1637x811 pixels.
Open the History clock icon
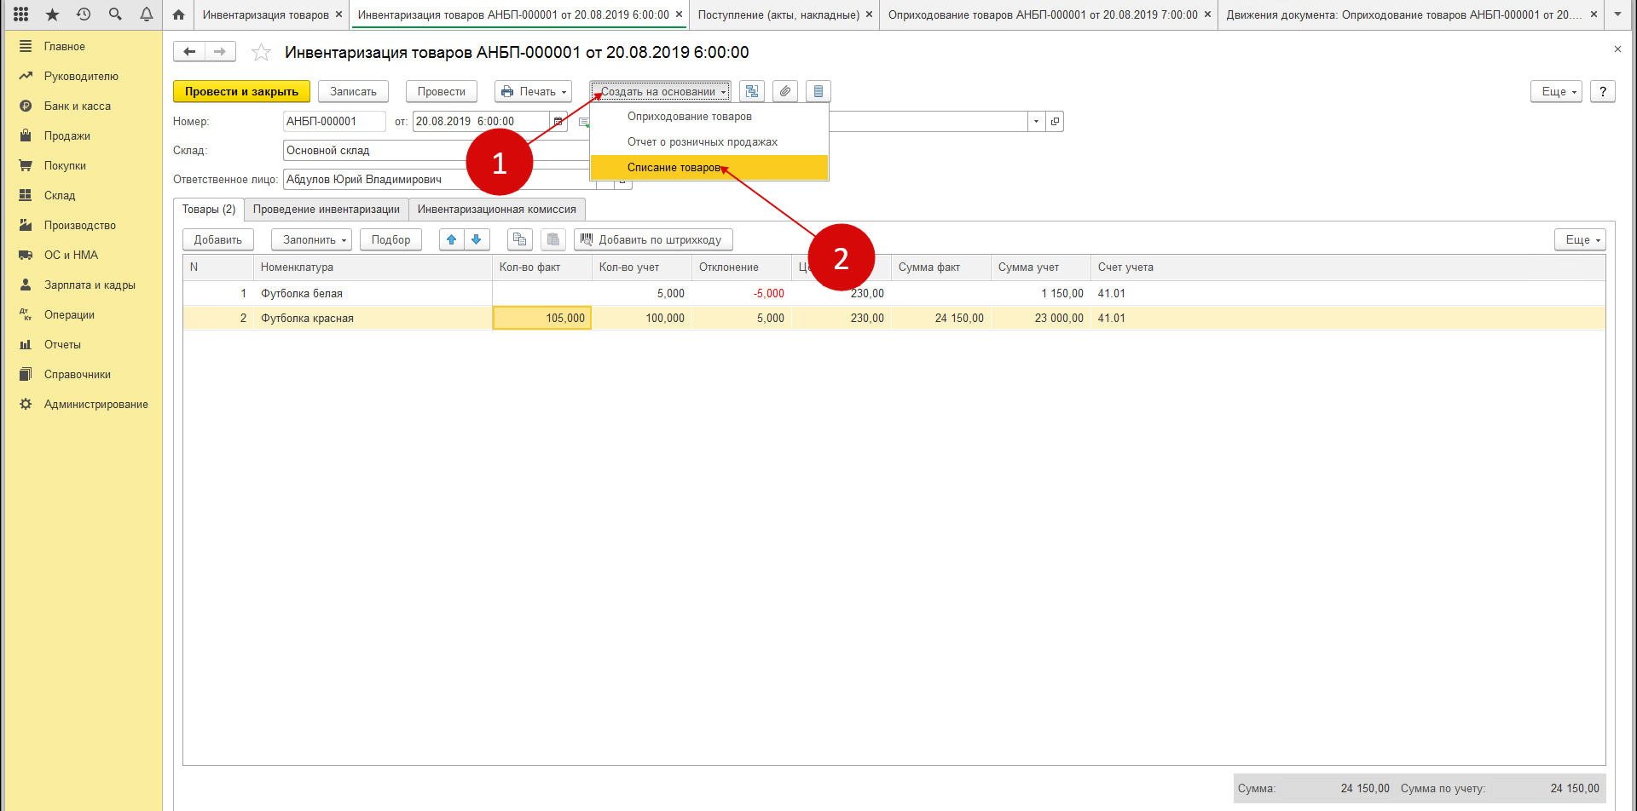pyautogui.click(x=84, y=14)
